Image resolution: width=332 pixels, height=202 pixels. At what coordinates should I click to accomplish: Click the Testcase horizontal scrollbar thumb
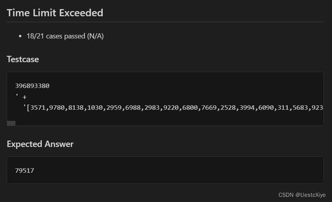[x=11, y=123]
